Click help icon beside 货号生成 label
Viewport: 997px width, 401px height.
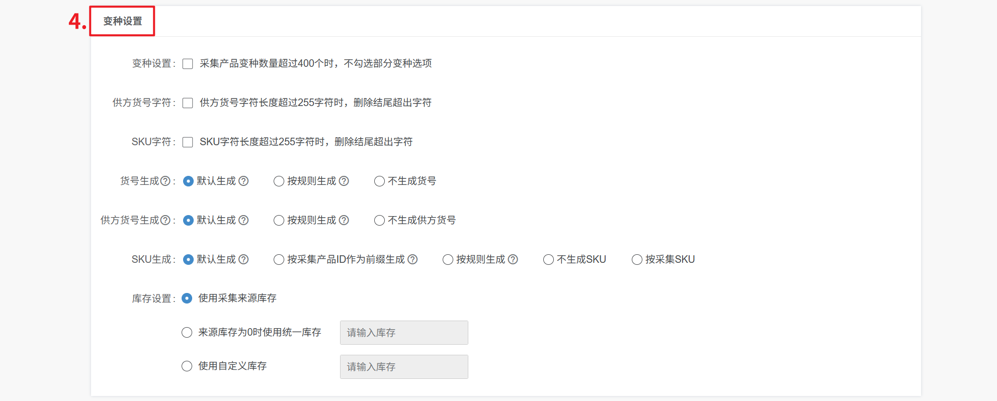click(165, 181)
